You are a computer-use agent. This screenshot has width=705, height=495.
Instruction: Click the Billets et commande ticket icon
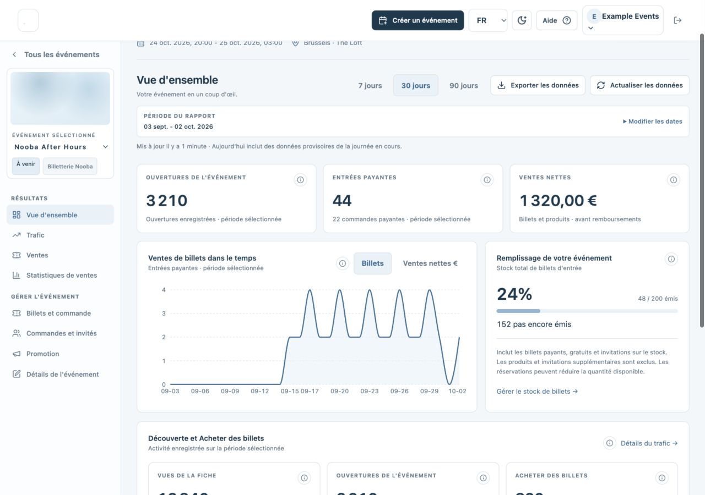[17, 313]
